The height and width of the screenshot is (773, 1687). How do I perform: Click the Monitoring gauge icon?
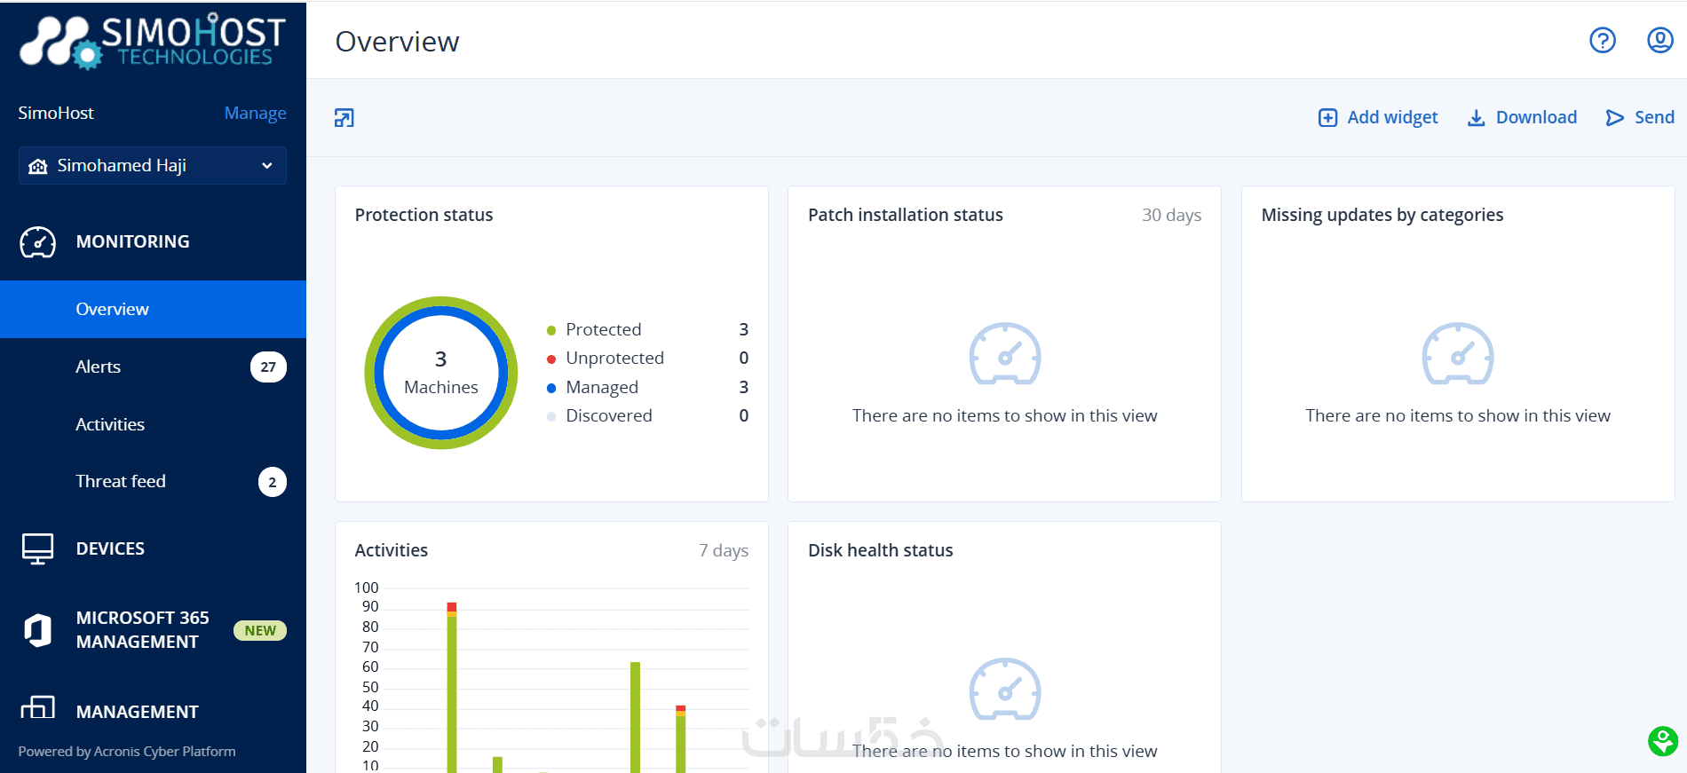coord(38,242)
